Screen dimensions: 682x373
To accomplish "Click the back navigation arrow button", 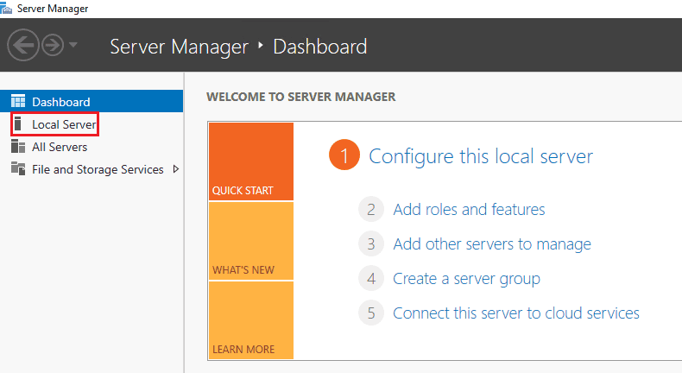I will 23,46.
